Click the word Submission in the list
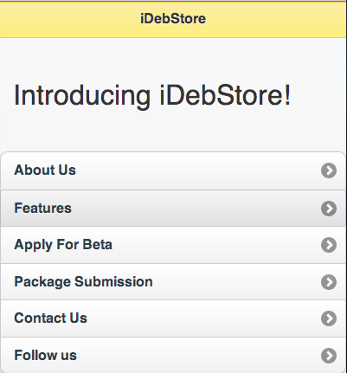Screen dimensions: 347x373 pyautogui.click(x=113, y=281)
